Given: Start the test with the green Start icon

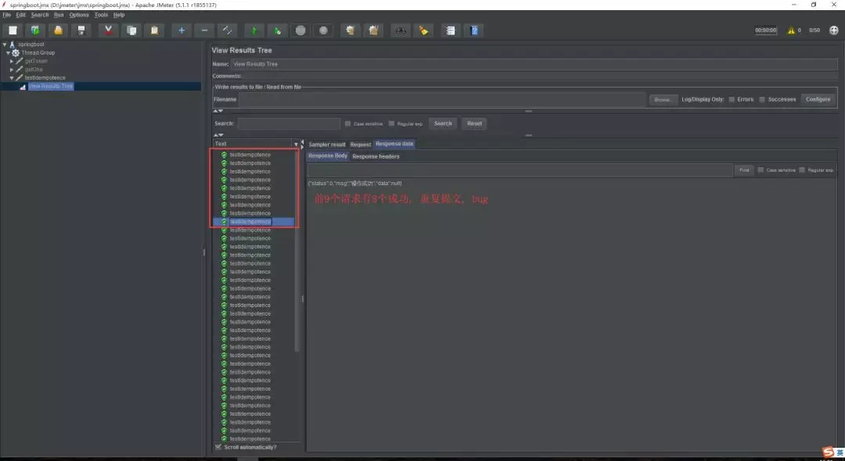Looking at the screenshot, I should coord(253,30).
